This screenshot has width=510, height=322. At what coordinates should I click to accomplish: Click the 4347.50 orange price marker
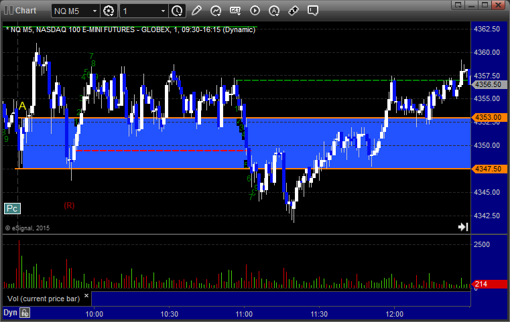tap(489, 169)
